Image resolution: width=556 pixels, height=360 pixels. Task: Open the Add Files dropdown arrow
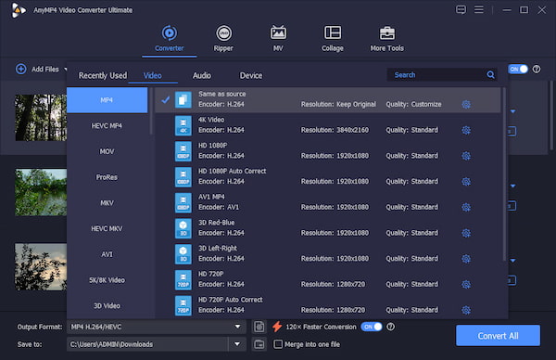pos(65,70)
